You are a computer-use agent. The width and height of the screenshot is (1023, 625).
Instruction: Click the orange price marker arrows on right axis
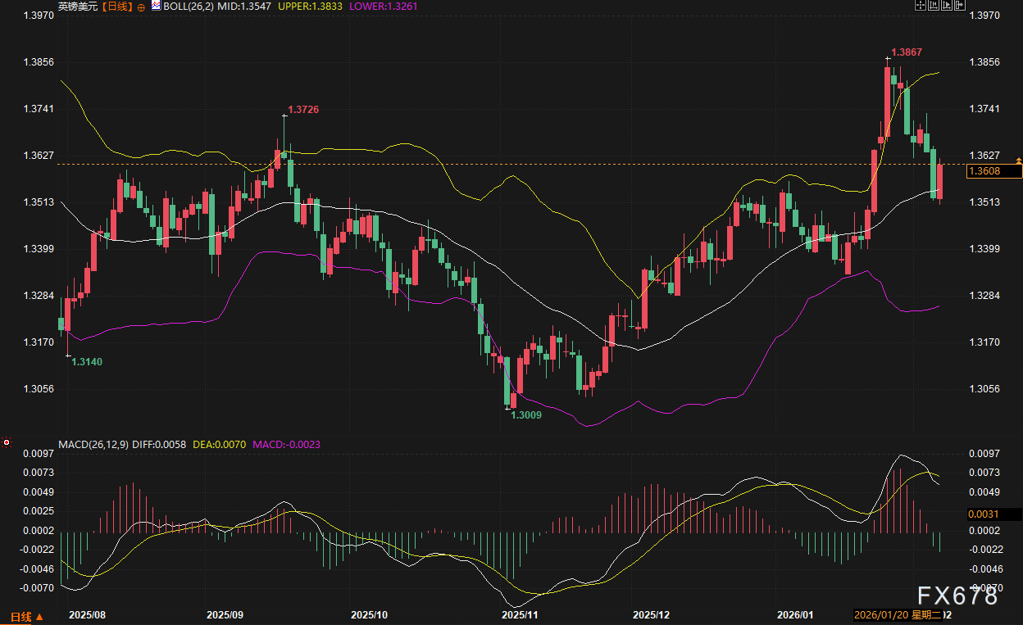pyautogui.click(x=1018, y=160)
